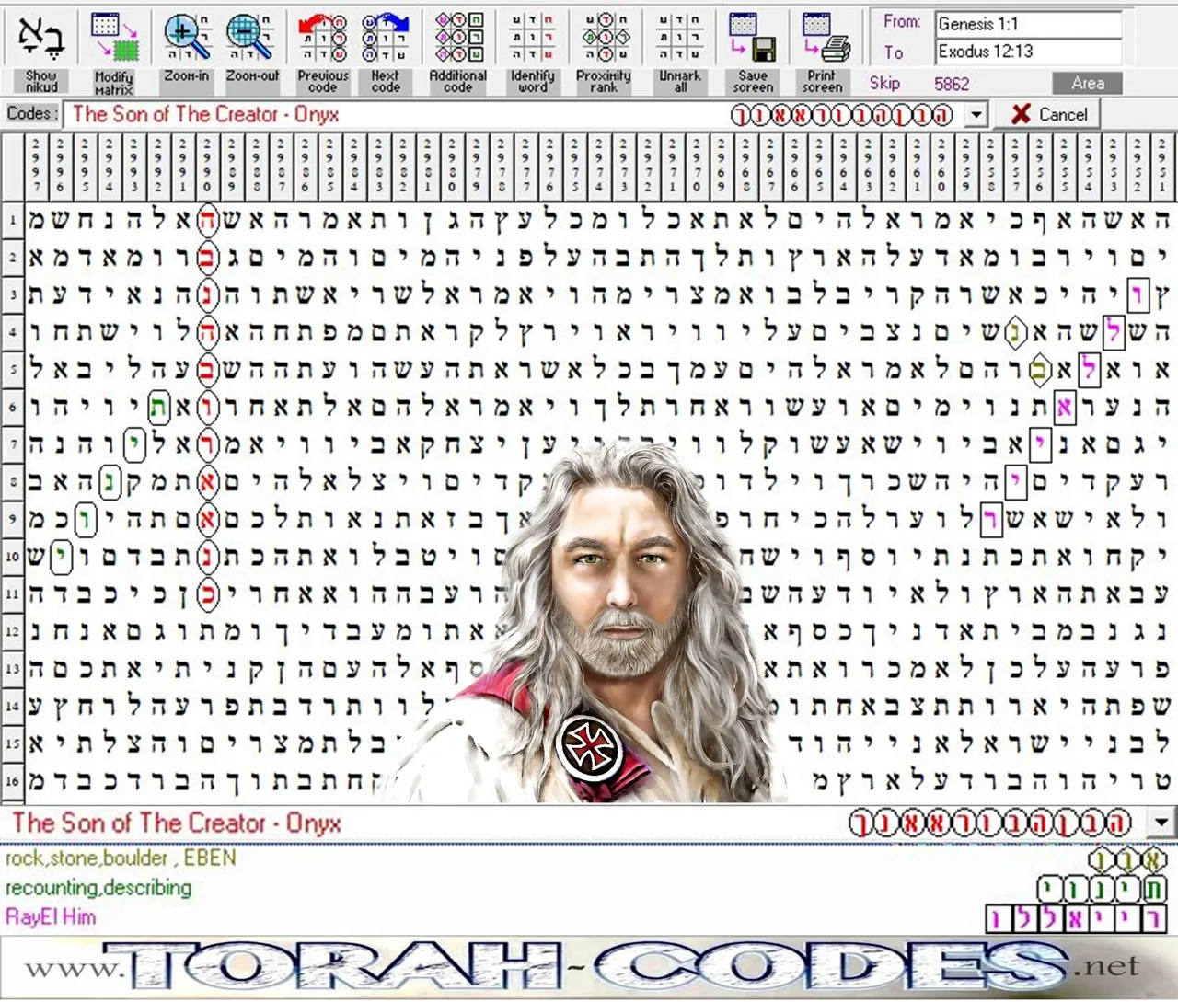Click the red circled letter in matrix row 1

[x=208, y=220]
